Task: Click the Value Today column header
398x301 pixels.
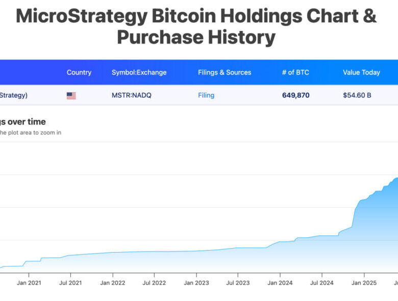Action: click(361, 72)
